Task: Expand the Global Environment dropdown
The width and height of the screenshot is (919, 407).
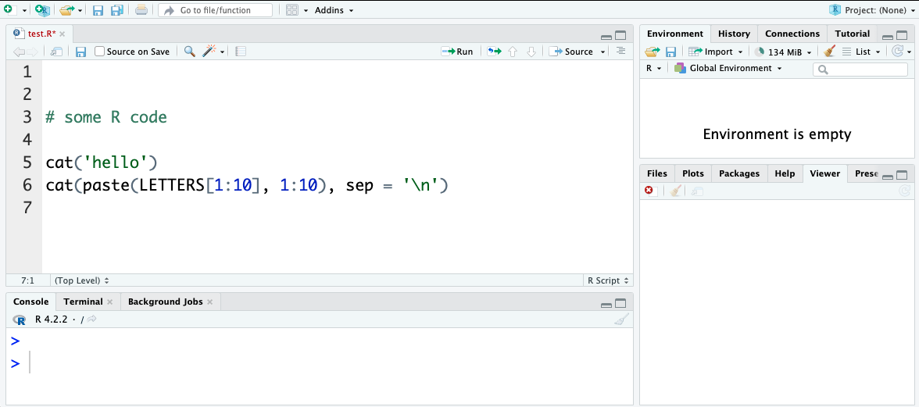Action: (x=728, y=69)
